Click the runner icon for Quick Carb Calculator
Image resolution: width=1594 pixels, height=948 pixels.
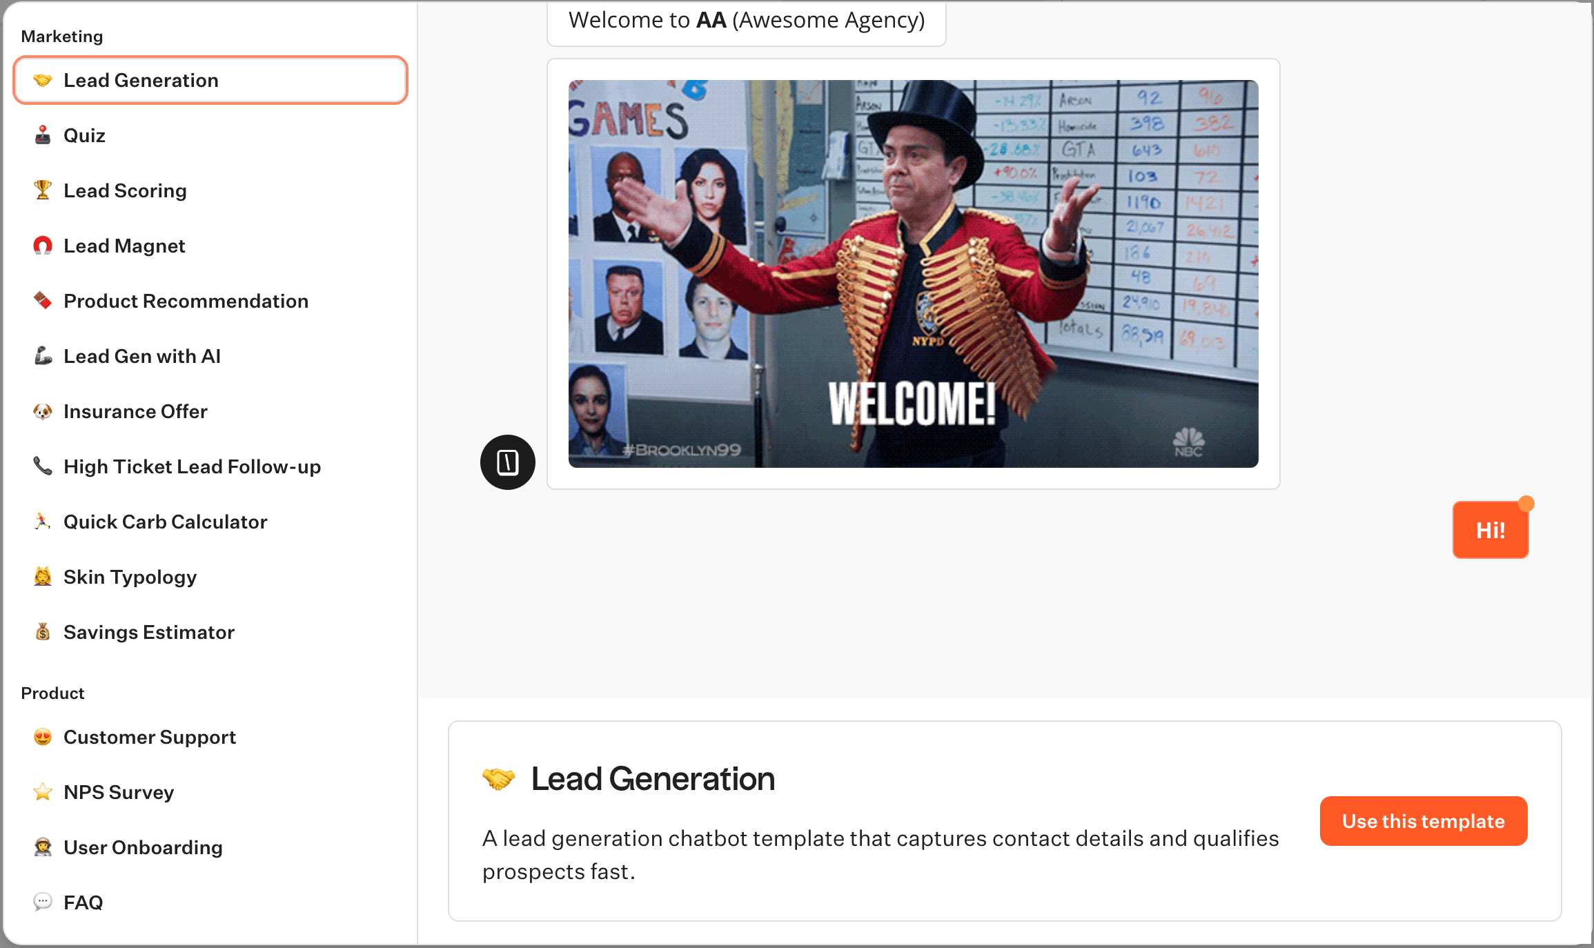coord(43,522)
